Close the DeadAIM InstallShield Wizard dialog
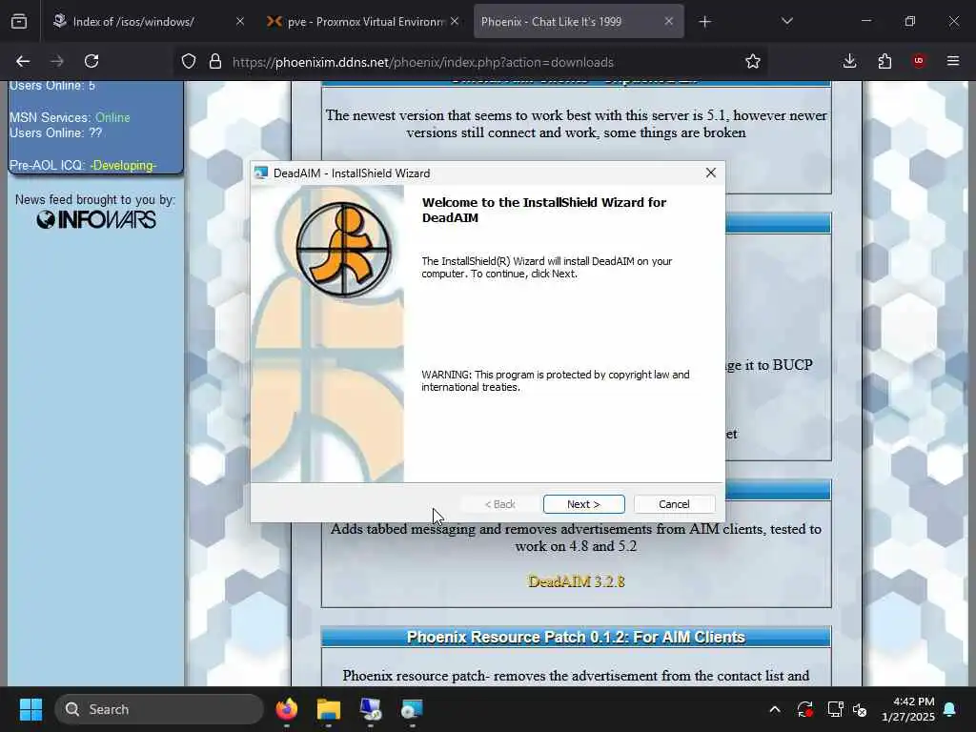 pyautogui.click(x=711, y=173)
